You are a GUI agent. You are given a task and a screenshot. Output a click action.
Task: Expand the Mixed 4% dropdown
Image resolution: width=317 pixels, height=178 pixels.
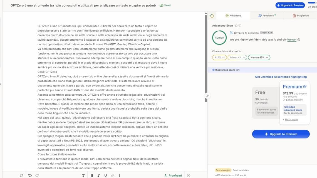[237, 58]
